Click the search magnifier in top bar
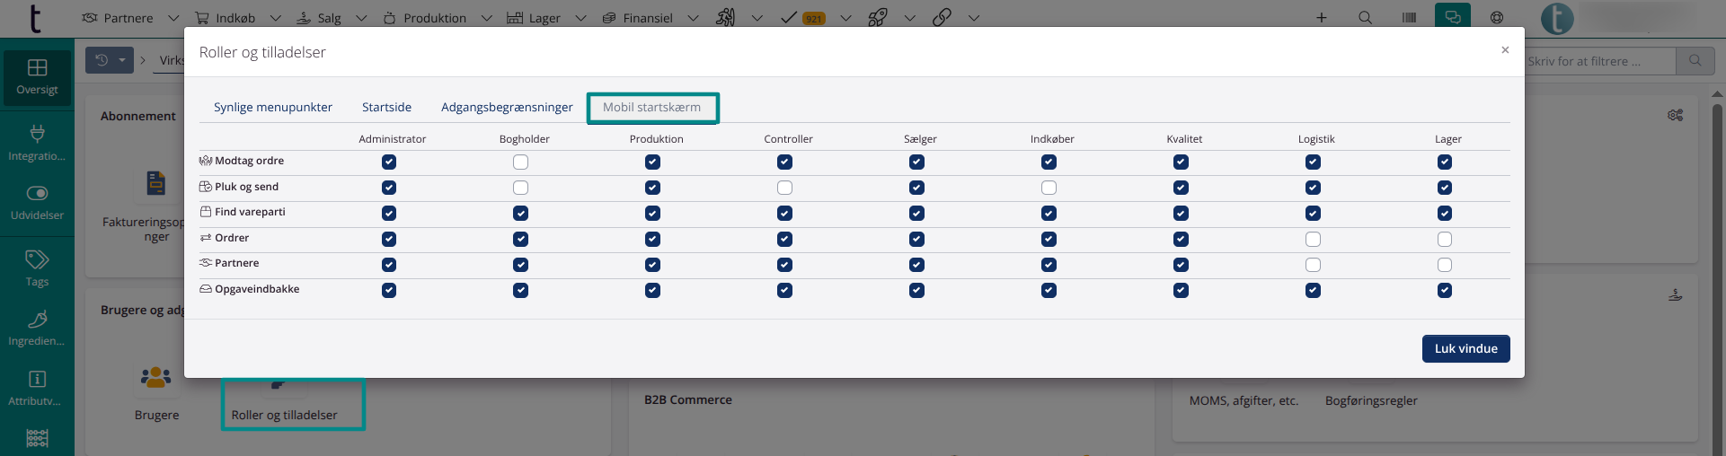 pyautogui.click(x=1365, y=18)
